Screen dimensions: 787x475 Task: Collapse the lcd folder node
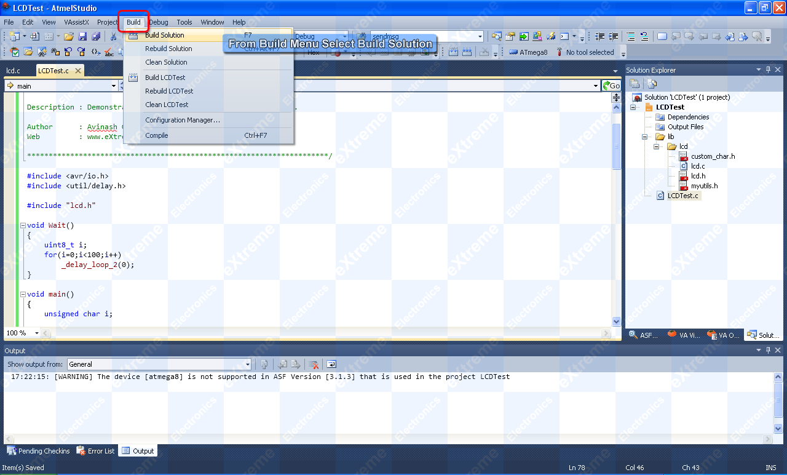(656, 146)
